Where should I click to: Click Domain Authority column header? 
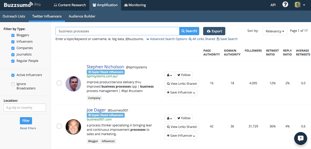click(232, 52)
